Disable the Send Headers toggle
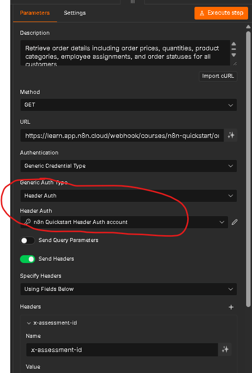This screenshot has width=252, height=373. coord(27,259)
